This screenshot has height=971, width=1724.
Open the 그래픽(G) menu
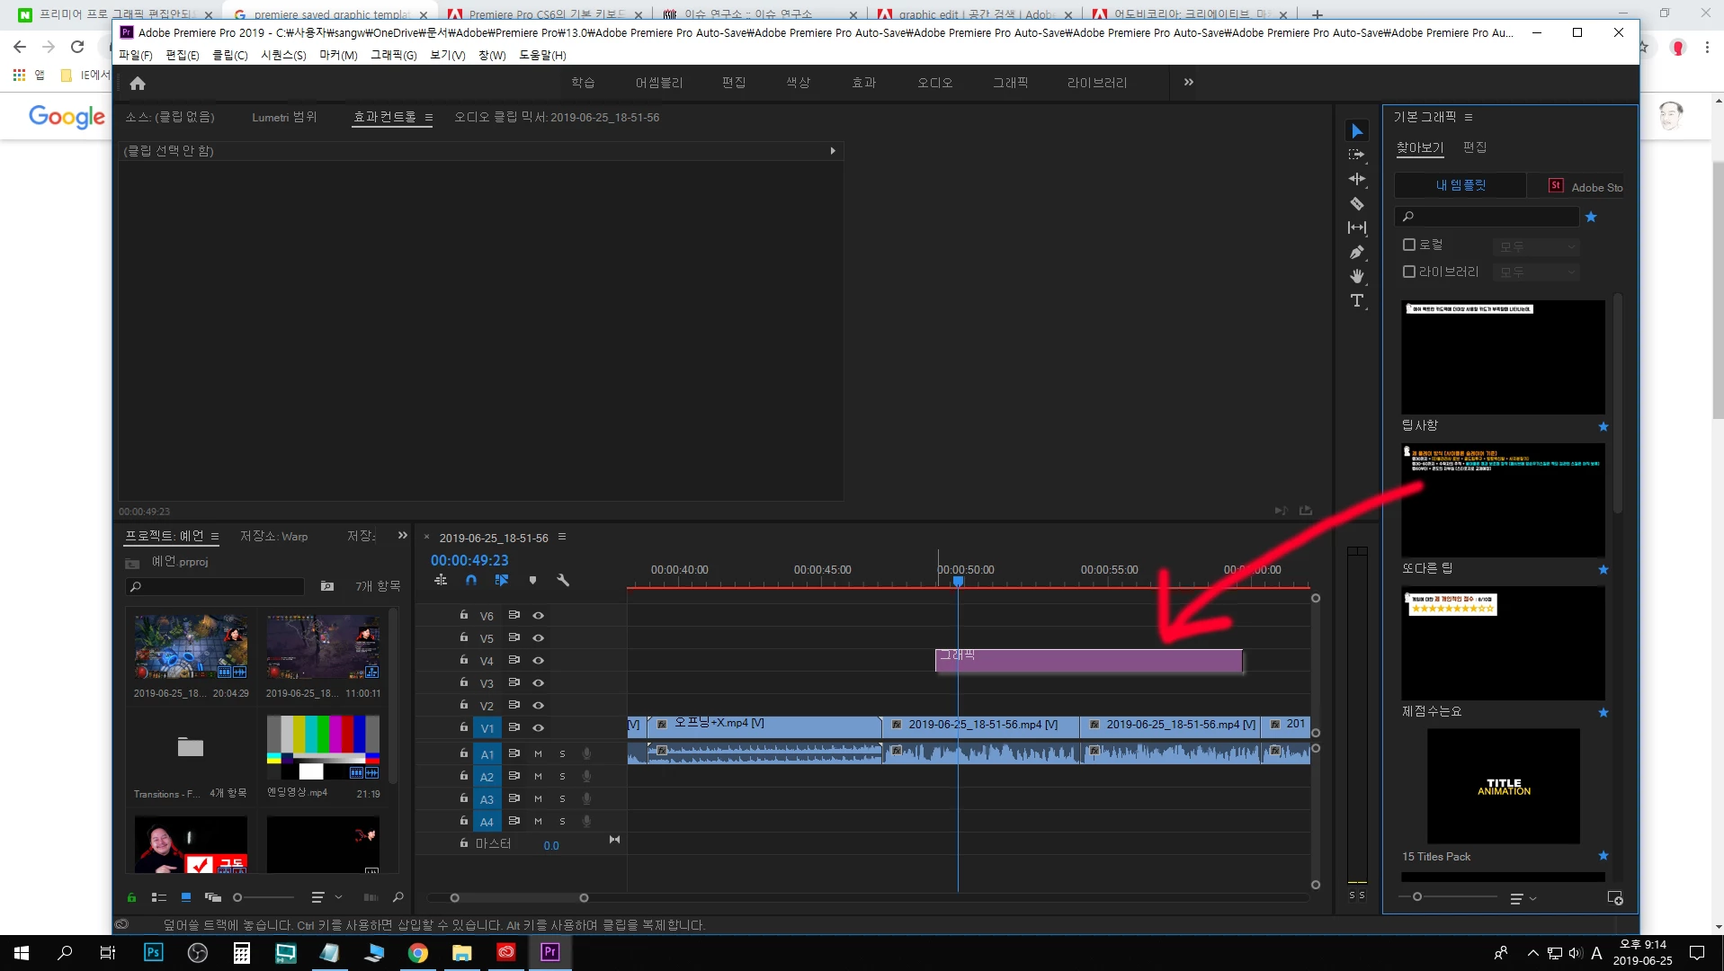394,55
